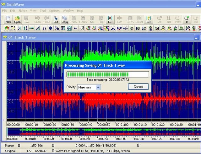
Task: Click the silence-reduction crossed-arrows icon
Action: click(x=119, y=28)
